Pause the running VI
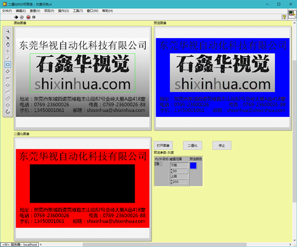The width and height of the screenshot is (297, 247). point(34,17)
